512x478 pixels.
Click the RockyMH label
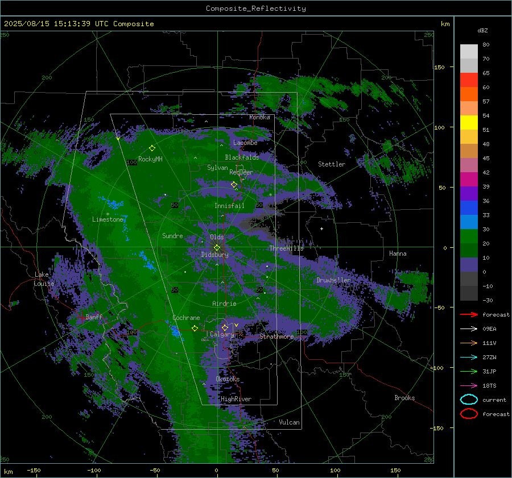point(150,159)
